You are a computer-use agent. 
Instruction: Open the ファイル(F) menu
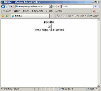click(7, 11)
